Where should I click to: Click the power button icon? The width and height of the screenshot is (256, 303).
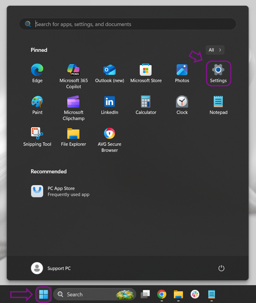[221, 268]
